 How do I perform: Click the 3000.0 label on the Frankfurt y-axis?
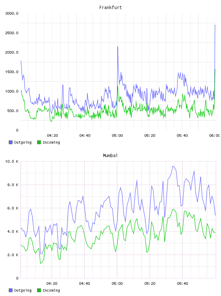12,13
